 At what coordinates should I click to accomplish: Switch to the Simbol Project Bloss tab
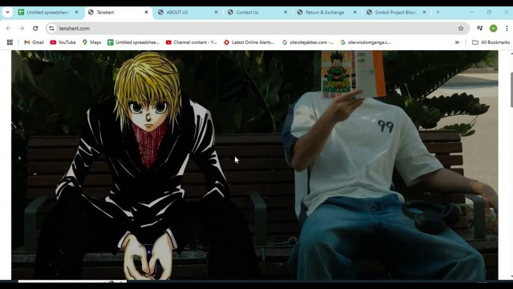tap(396, 12)
